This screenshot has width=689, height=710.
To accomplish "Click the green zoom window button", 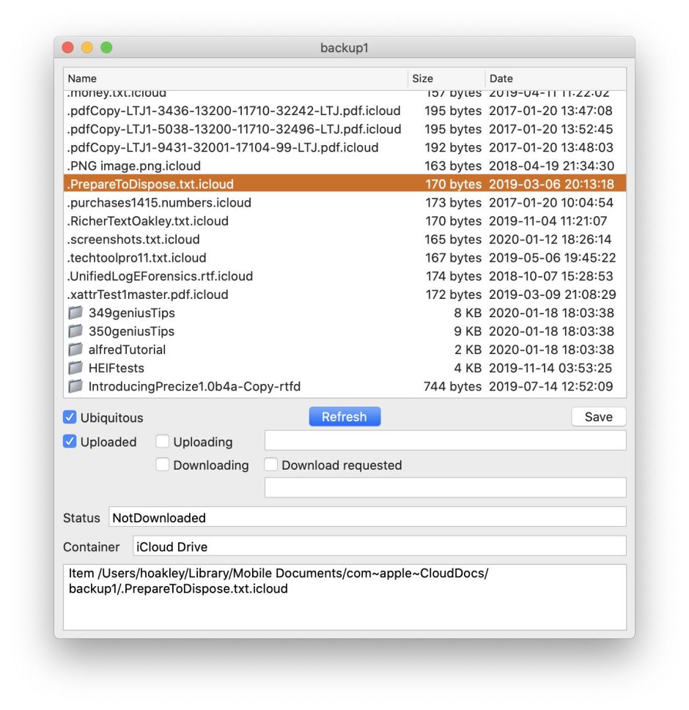I will tap(106, 48).
